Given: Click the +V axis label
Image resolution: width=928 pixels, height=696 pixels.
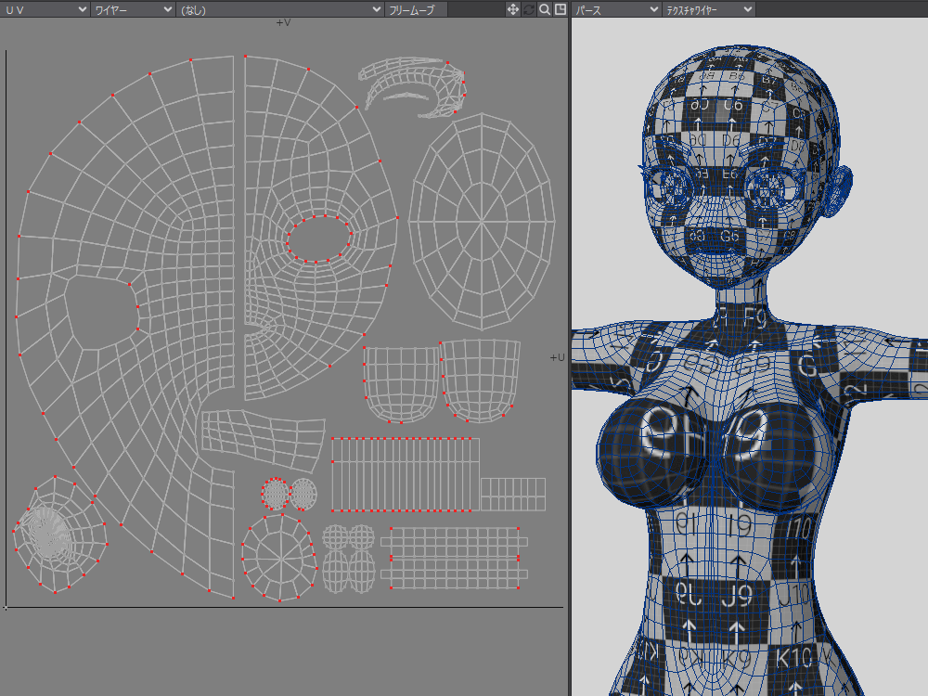Looking at the screenshot, I should pos(284,23).
